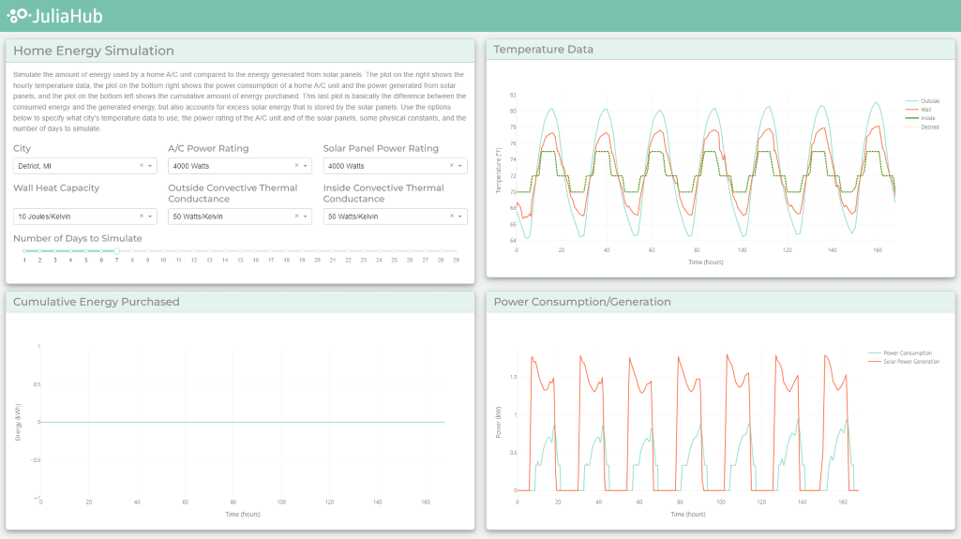Screen dimensions: 961x539
Task: Clear the Solar Panel Power Rating value
Action: coord(451,166)
